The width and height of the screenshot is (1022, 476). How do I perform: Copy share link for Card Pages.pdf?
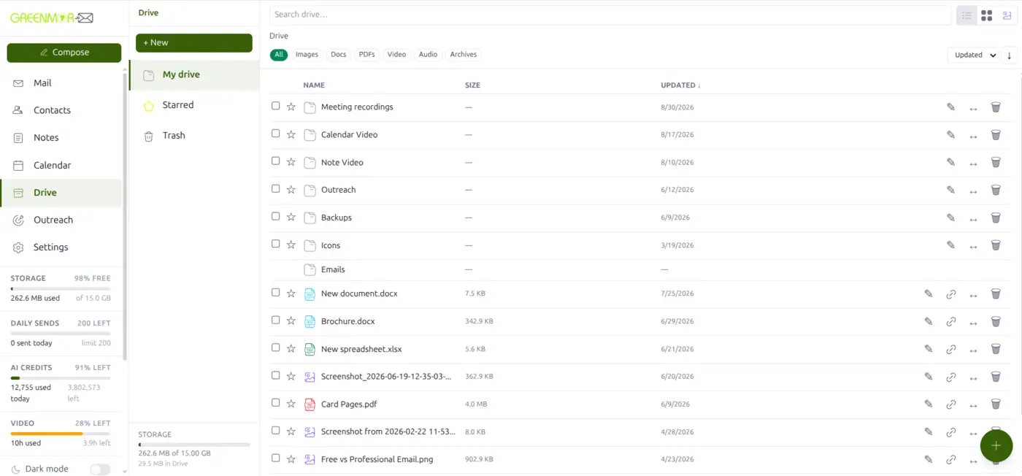pyautogui.click(x=950, y=405)
